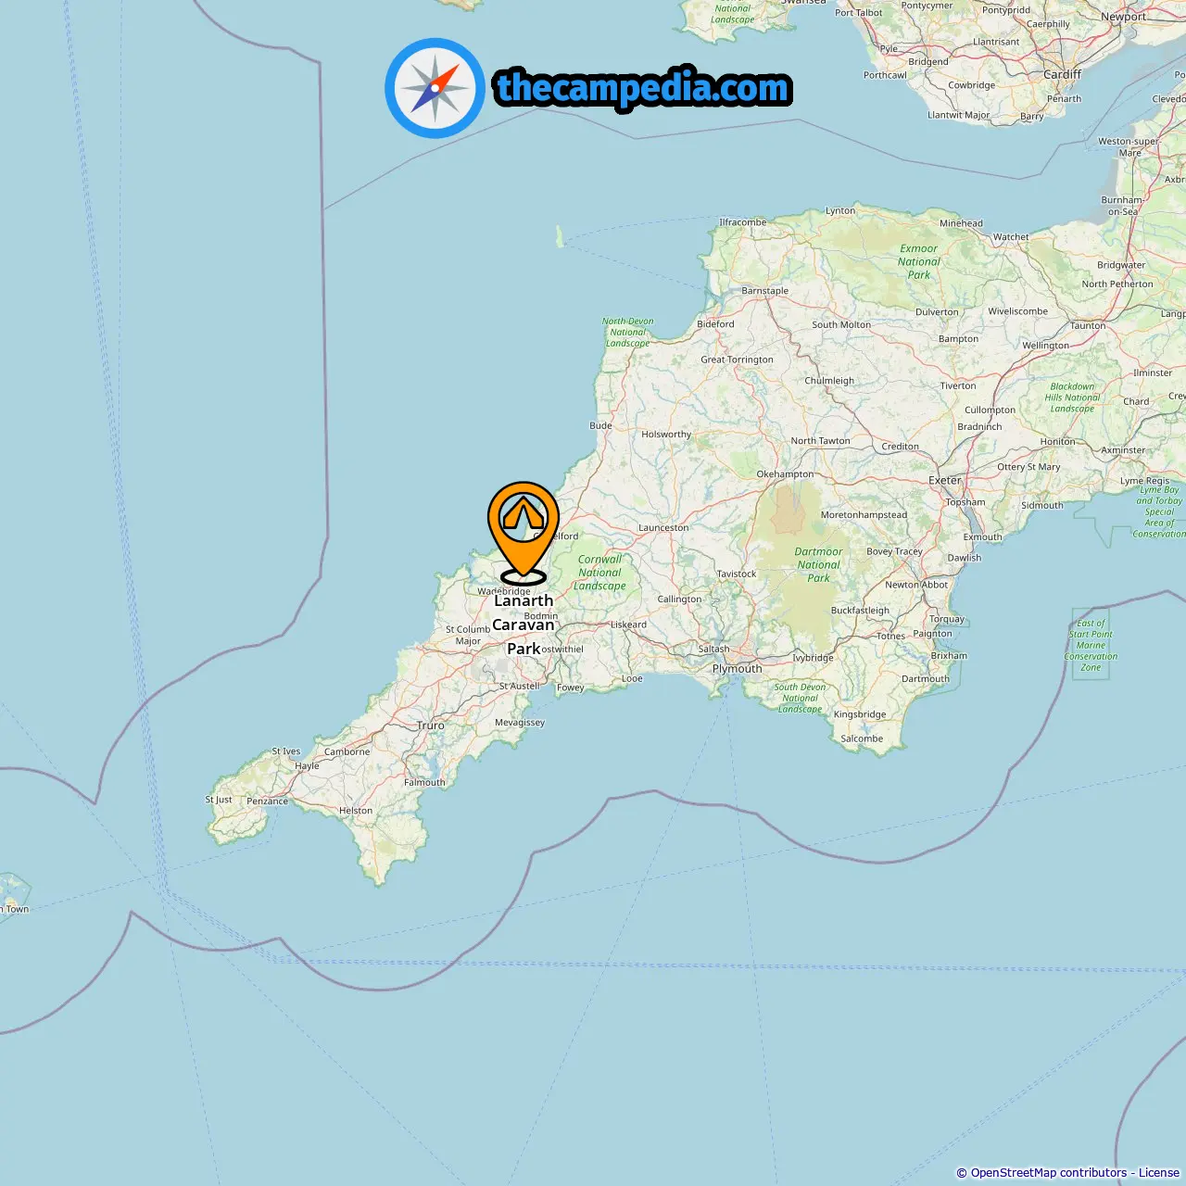Select the Exmoor National Park label
Viewport: 1186px width, 1186px height.
point(919,261)
